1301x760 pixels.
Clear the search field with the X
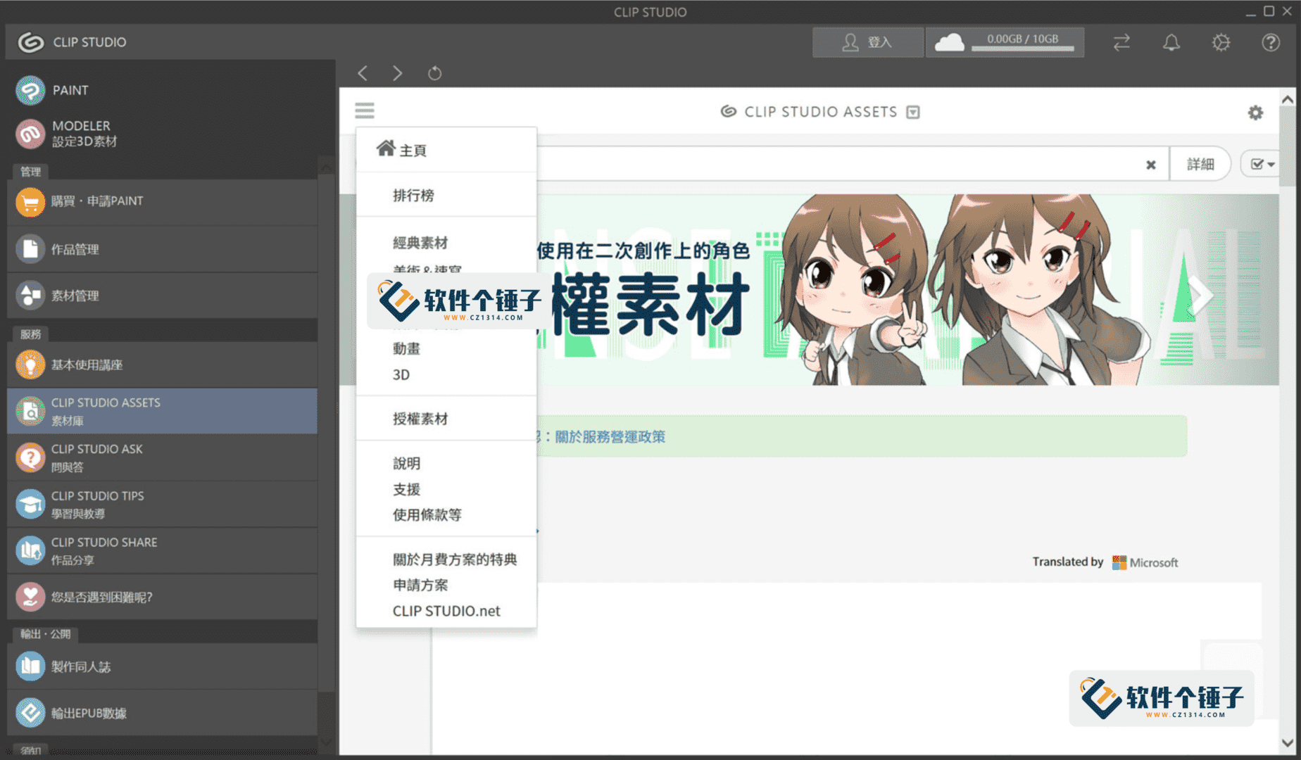pyautogui.click(x=1151, y=165)
